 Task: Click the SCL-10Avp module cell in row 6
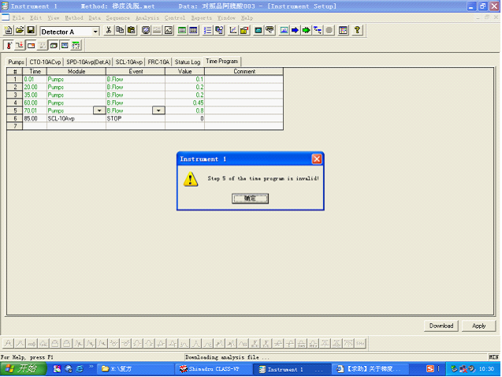[76, 118]
